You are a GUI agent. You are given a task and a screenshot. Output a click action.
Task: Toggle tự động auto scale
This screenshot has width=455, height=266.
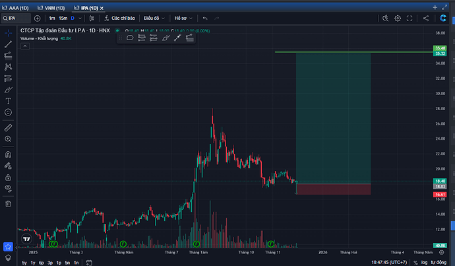pos(439,263)
